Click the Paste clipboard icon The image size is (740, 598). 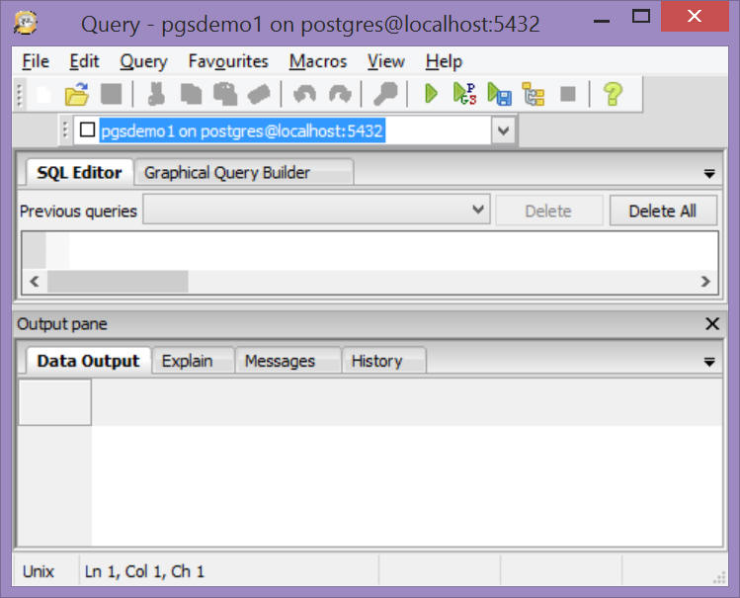[x=225, y=94]
